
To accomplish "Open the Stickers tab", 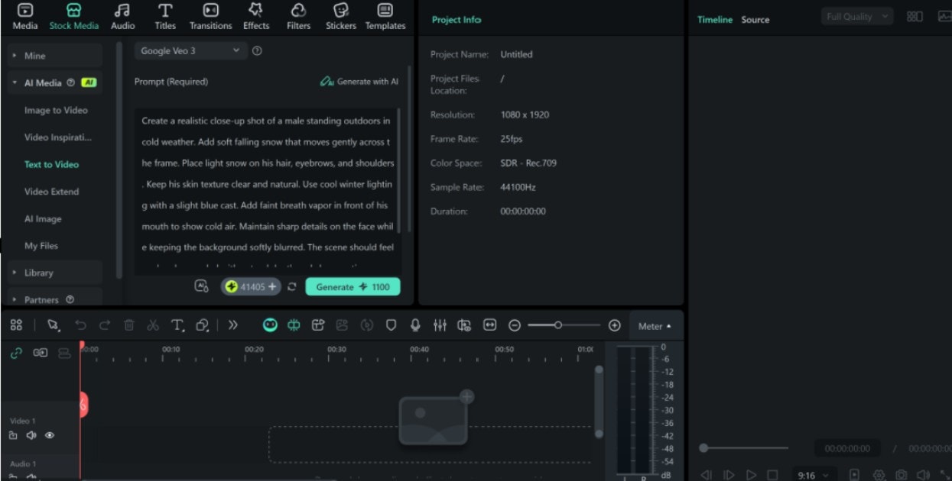I will coord(341,17).
